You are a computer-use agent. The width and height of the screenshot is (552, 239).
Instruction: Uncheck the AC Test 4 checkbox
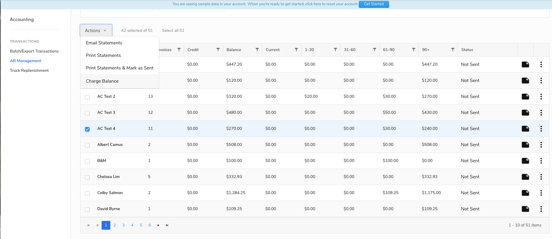(87, 129)
